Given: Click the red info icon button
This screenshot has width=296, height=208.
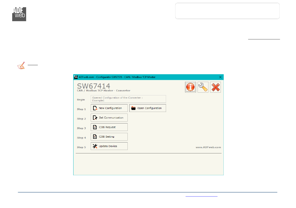Looking at the screenshot, I should [190, 87].
